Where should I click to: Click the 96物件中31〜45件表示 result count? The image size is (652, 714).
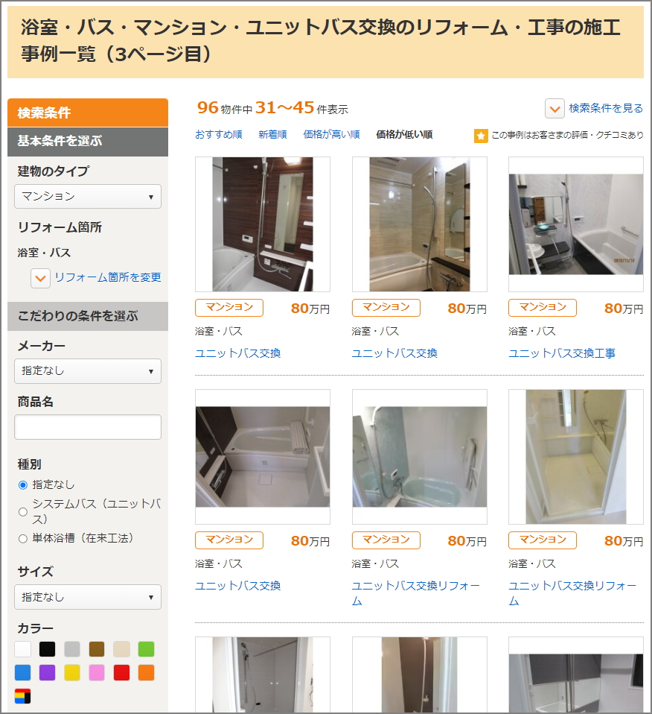click(x=272, y=108)
